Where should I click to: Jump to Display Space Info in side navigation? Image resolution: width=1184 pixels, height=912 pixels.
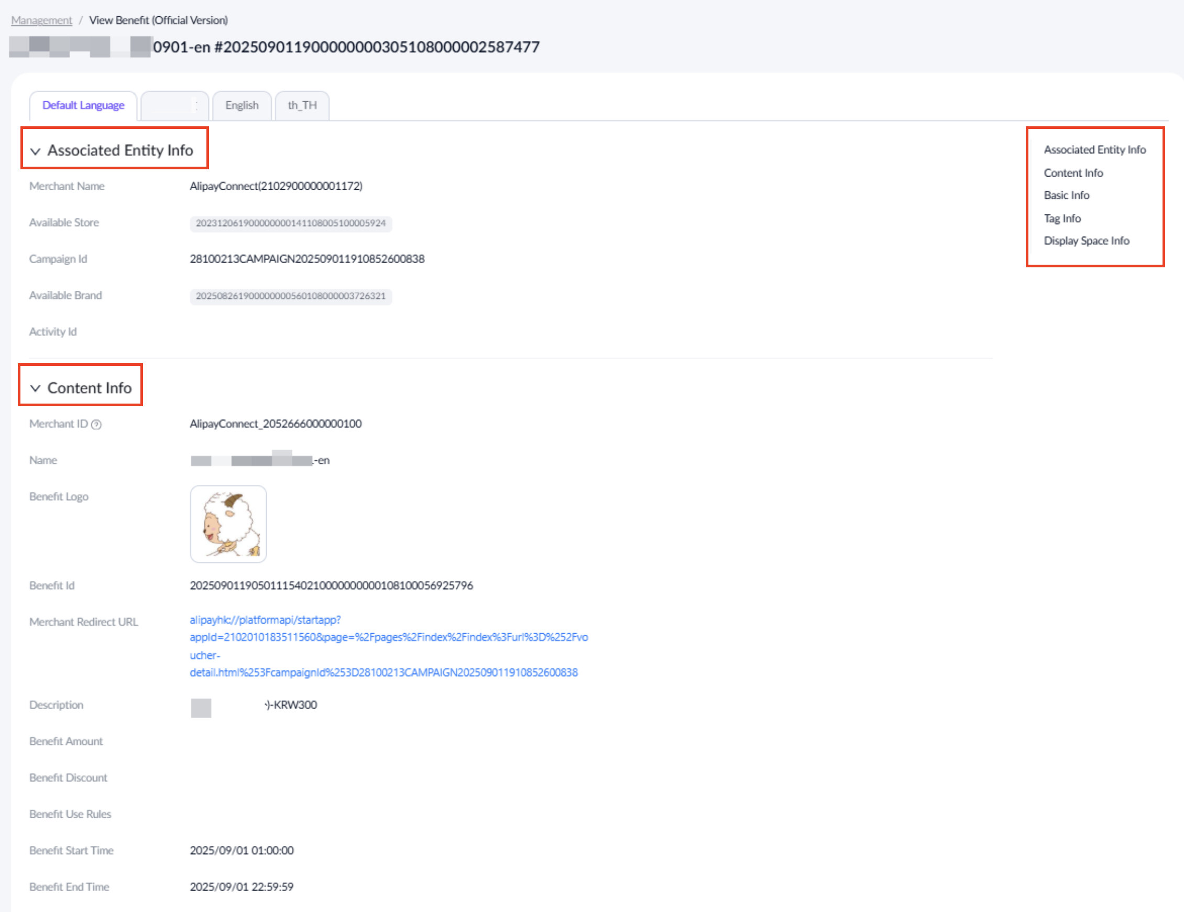(1087, 241)
